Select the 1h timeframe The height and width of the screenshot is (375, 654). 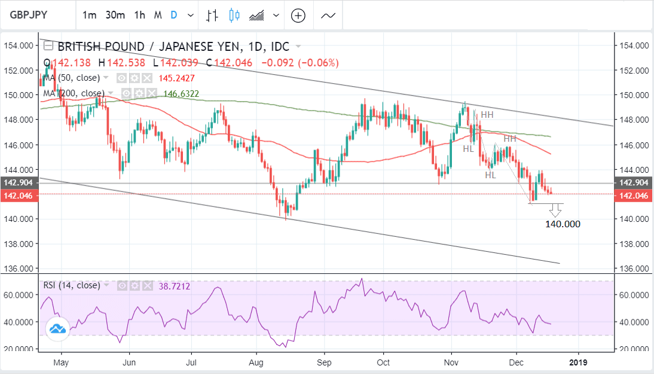(x=140, y=16)
